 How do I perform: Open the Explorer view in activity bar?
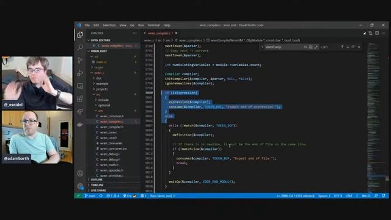[80, 34]
